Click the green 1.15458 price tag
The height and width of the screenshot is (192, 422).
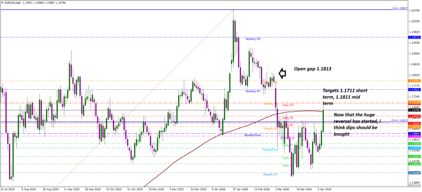(x=414, y=144)
